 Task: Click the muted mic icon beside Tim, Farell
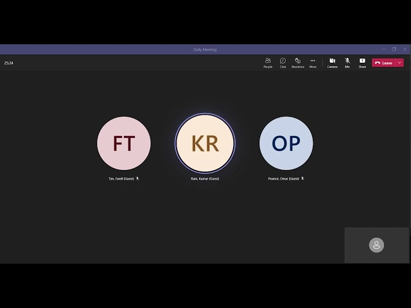point(137,178)
